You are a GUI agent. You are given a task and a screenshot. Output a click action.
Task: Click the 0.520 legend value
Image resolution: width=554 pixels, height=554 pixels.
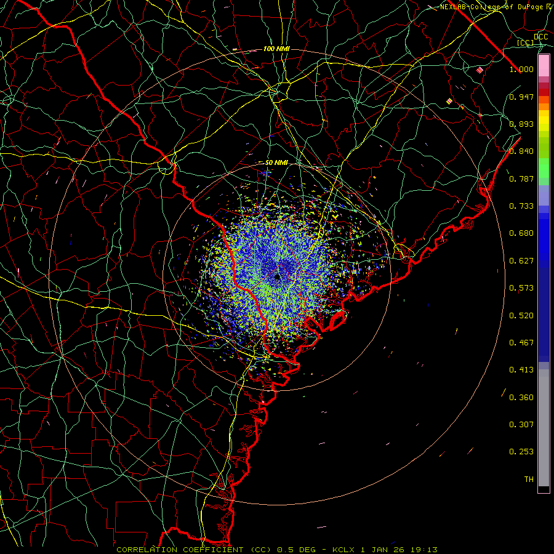(521, 316)
